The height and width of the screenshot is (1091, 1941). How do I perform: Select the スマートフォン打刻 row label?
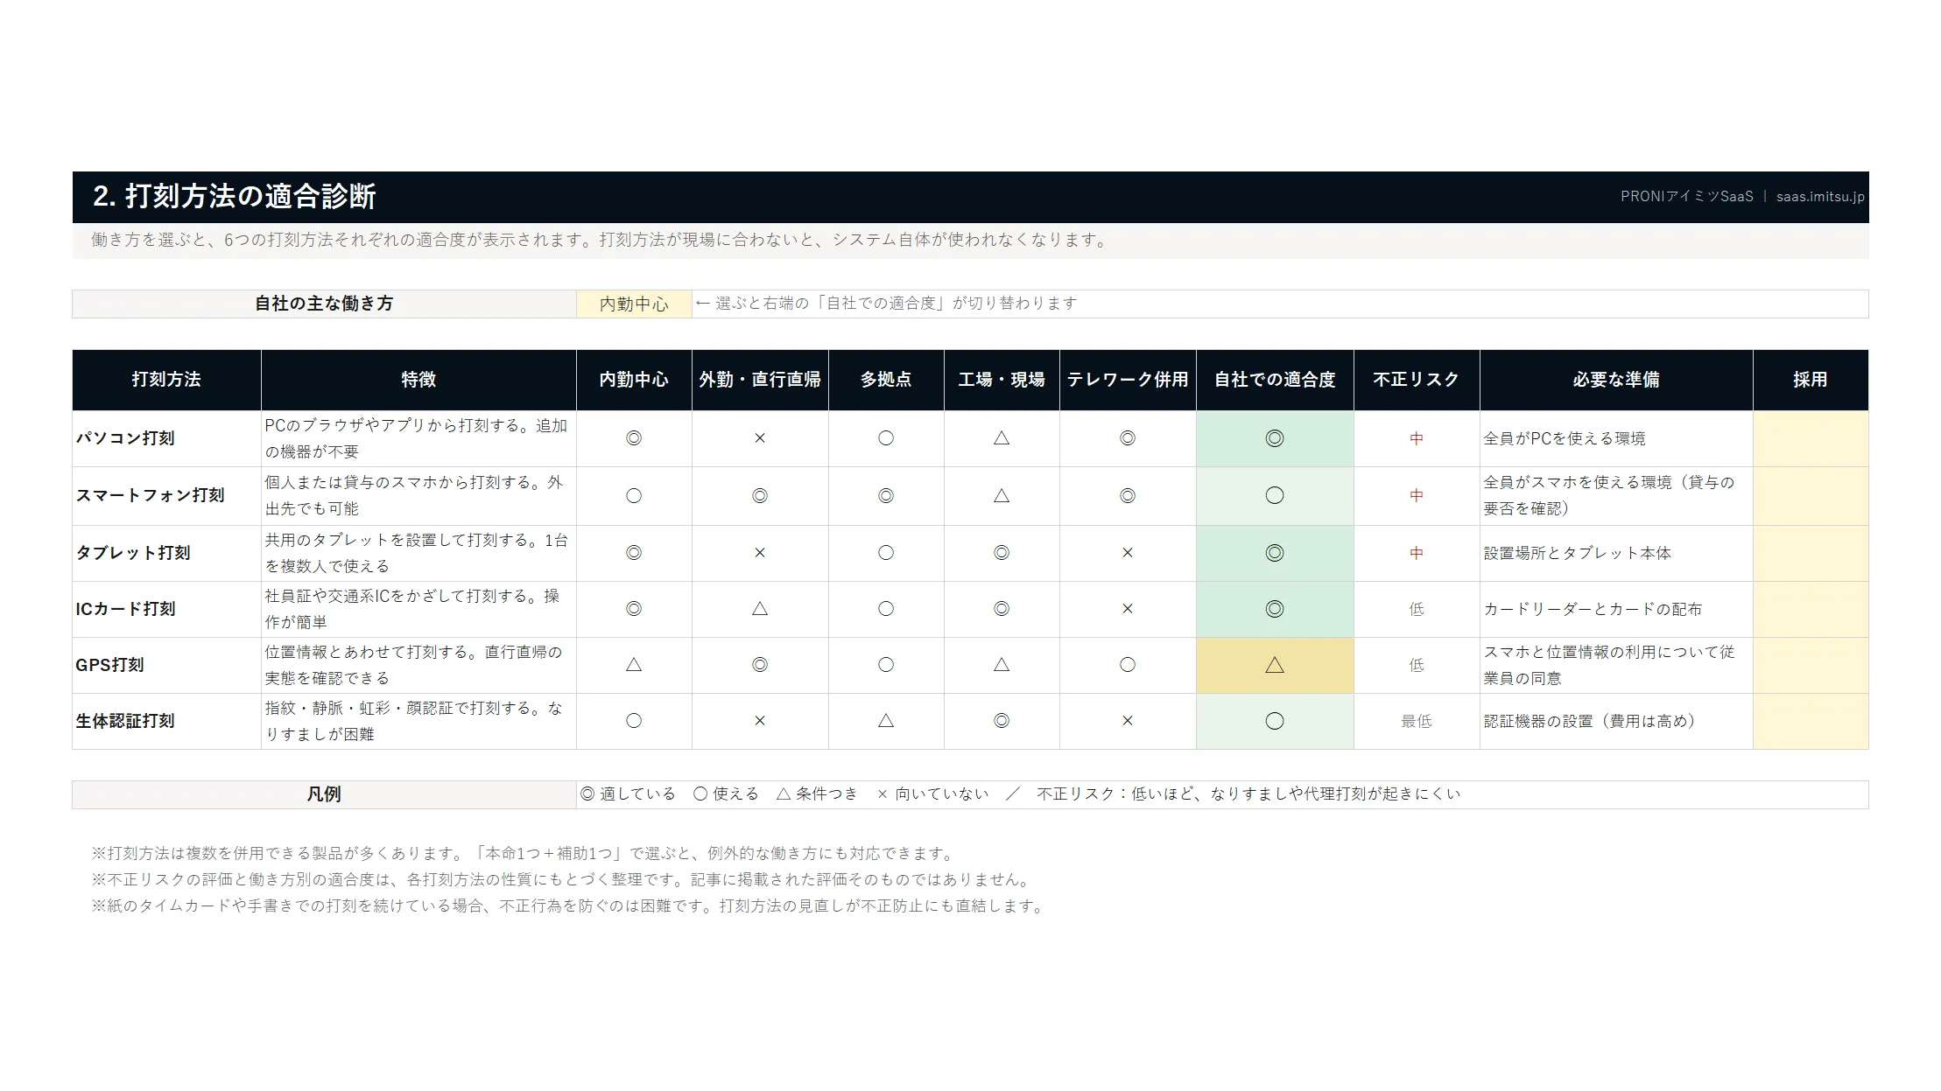click(166, 496)
